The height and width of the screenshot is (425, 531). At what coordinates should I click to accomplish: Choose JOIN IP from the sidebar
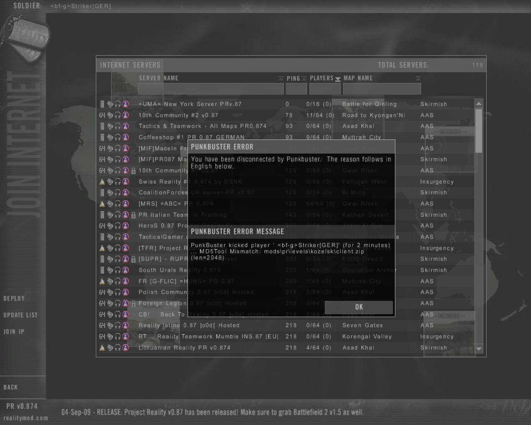click(x=14, y=332)
